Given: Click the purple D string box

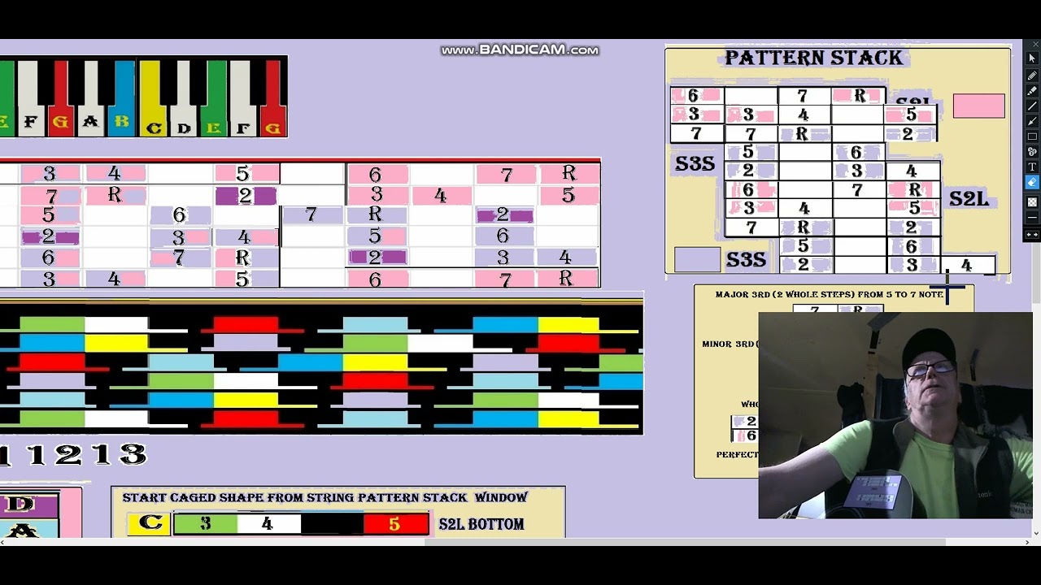Looking at the screenshot, I should tap(28, 505).
